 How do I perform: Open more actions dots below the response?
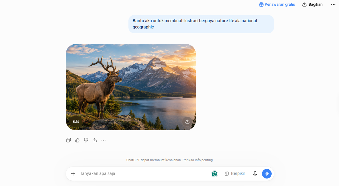click(103, 140)
